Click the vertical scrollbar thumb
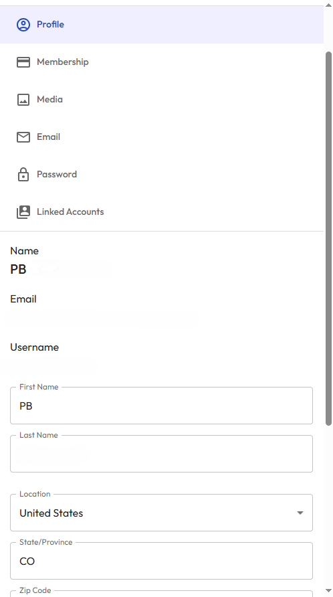The height and width of the screenshot is (597, 333). point(329,238)
